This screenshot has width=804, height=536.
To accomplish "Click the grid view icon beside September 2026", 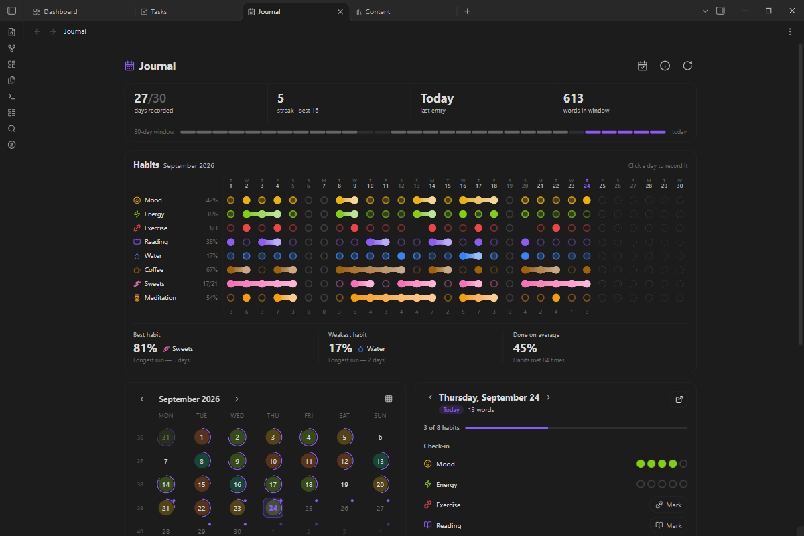I will pos(389,399).
